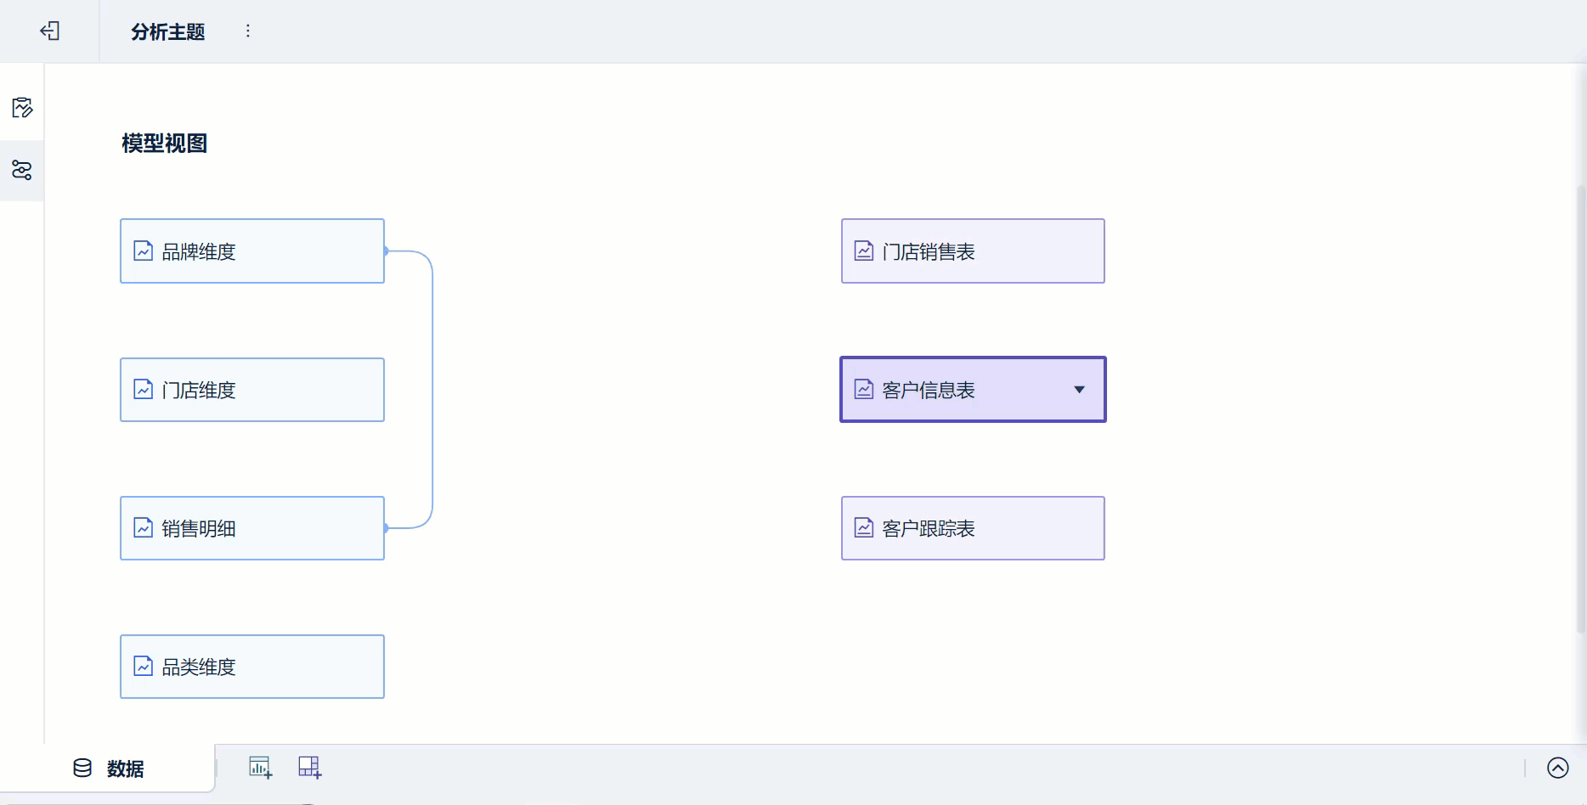
Task: Open the three-dot more options menu
Action: 248,31
